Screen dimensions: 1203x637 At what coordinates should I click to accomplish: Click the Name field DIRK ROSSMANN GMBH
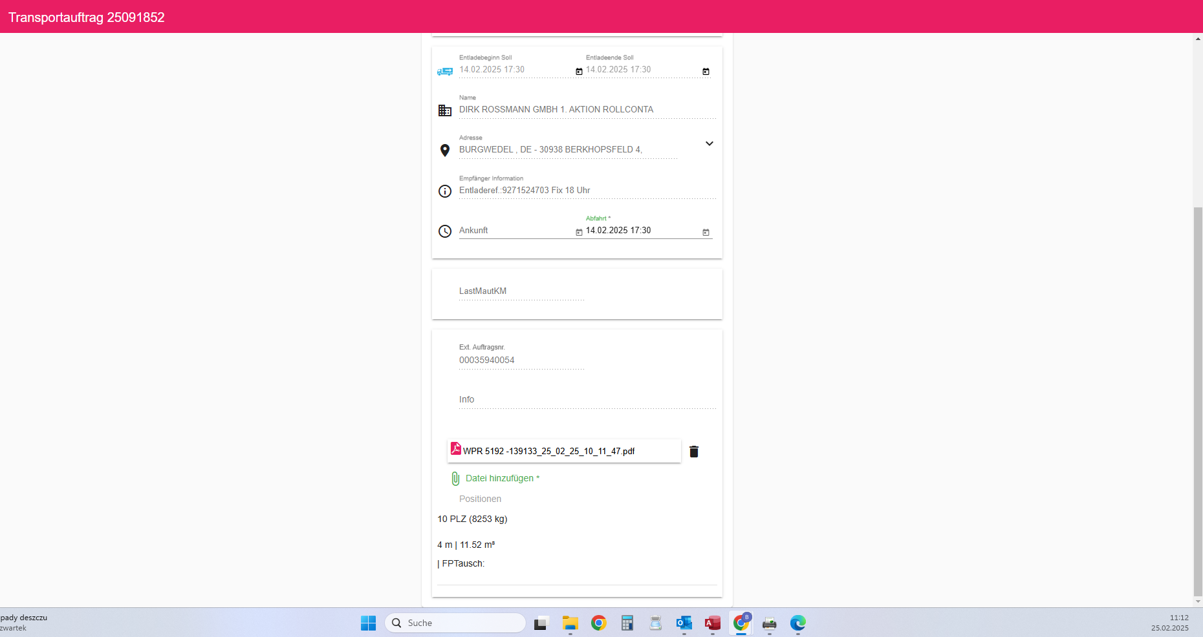[587, 110]
